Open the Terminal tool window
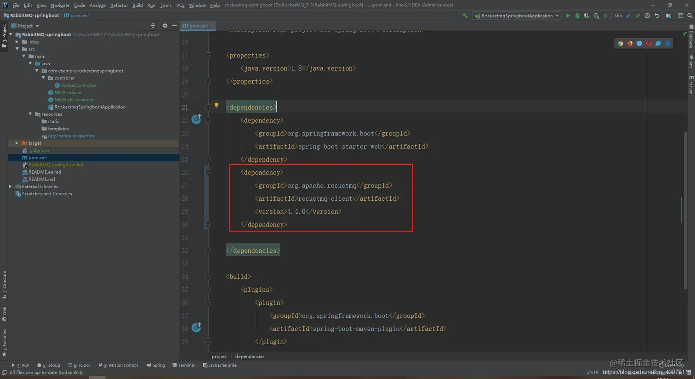 coord(183,365)
